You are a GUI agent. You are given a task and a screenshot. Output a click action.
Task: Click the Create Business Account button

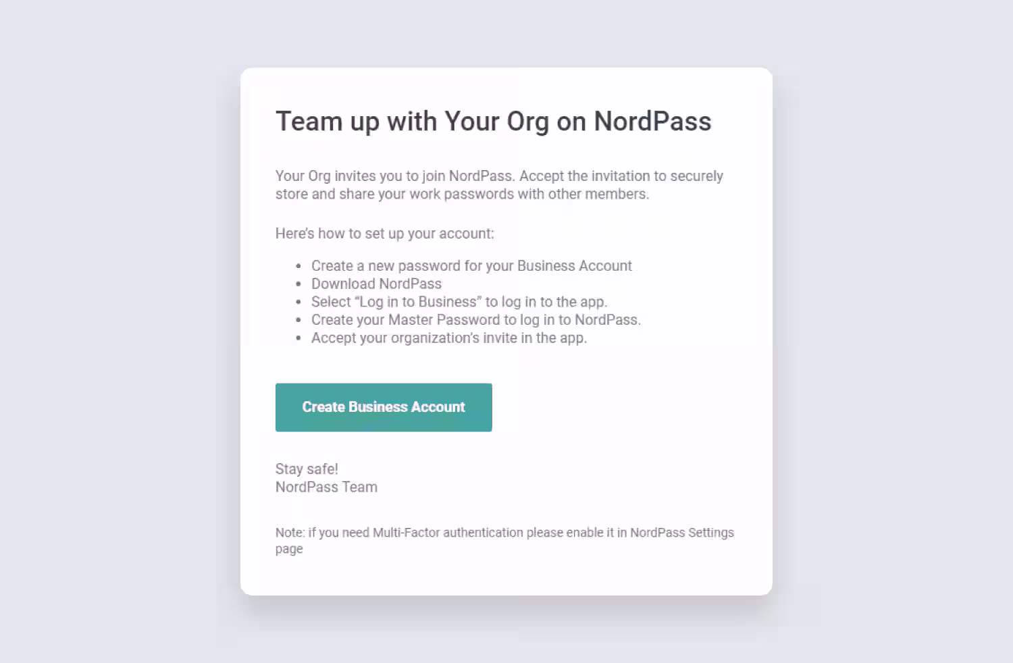pyautogui.click(x=384, y=407)
